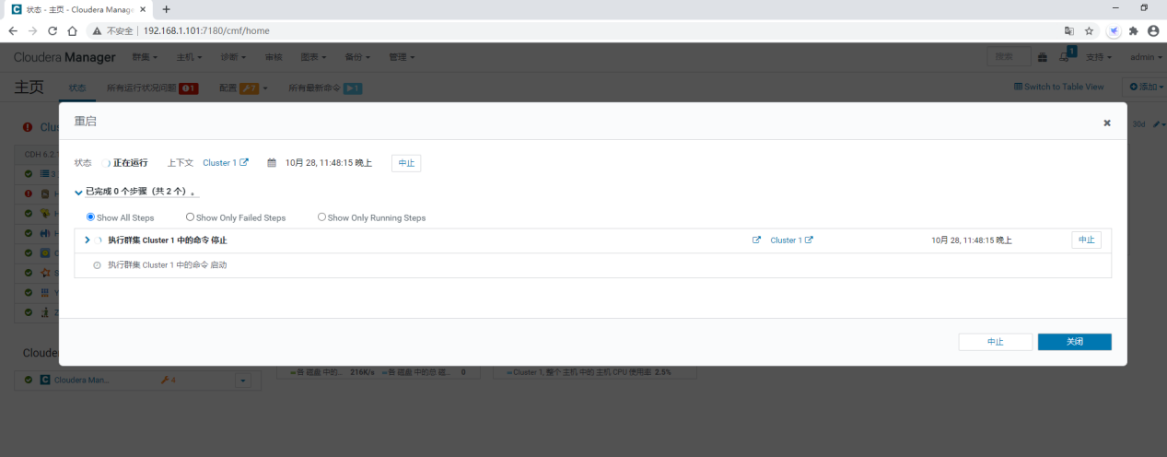Viewport: 1167px width, 457px height.
Task: Collapse the 已完成 0 个步骤 summary chevron
Action: pos(78,193)
